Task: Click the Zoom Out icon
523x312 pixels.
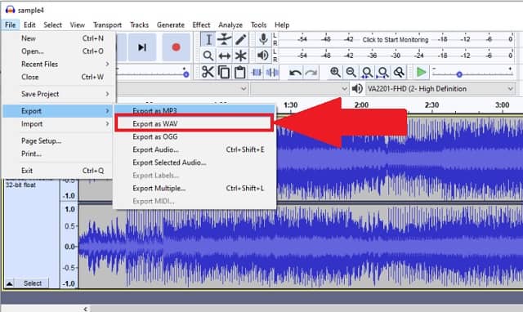Action: [x=351, y=72]
